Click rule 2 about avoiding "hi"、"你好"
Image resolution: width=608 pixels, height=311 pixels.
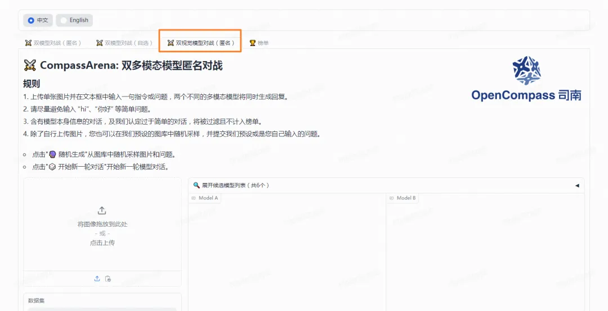87,109
